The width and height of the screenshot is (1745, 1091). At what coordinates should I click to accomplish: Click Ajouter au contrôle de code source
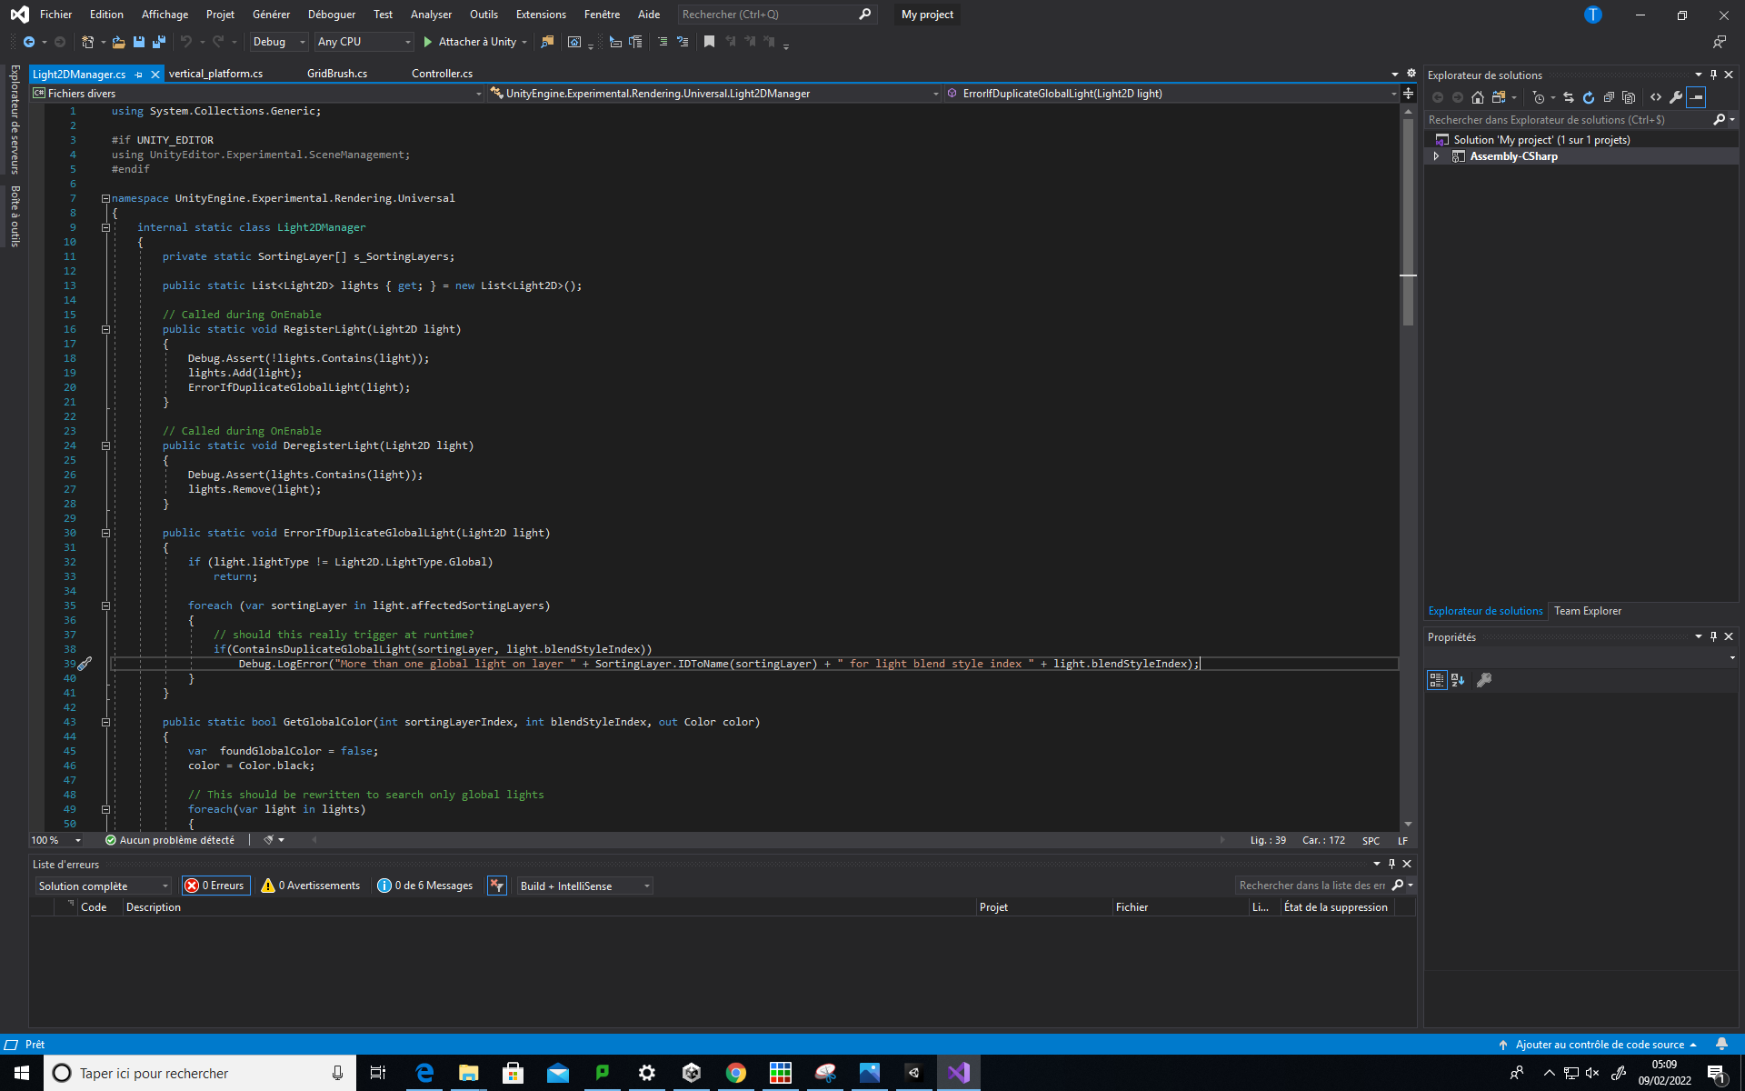(1599, 1045)
